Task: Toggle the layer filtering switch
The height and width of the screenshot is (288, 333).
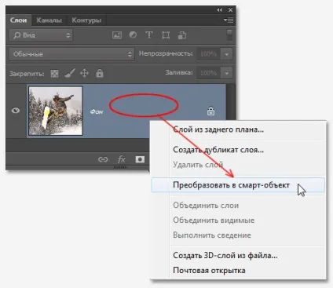Action: (229, 35)
